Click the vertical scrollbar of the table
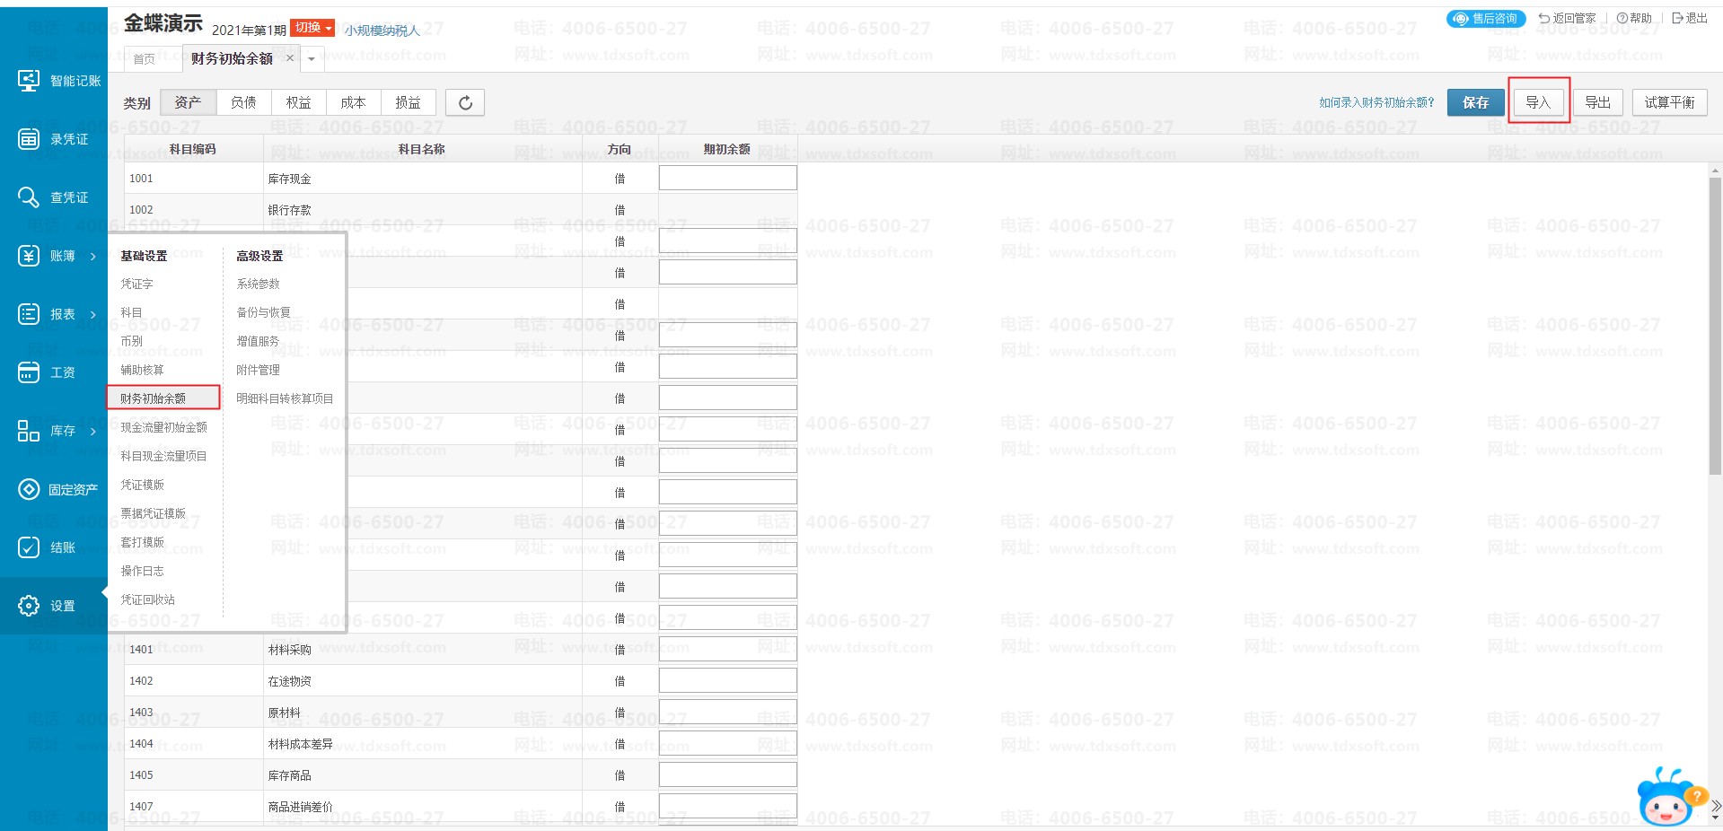 pos(1715,325)
